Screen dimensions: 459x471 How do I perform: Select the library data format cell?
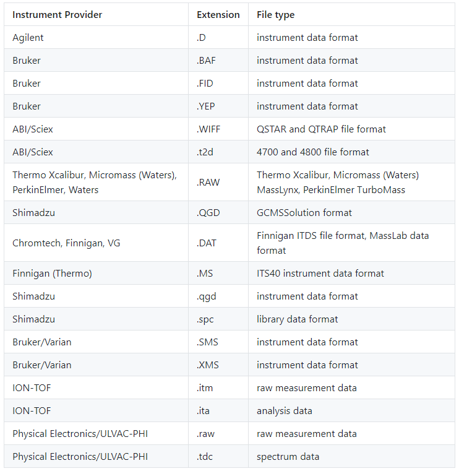(297, 319)
